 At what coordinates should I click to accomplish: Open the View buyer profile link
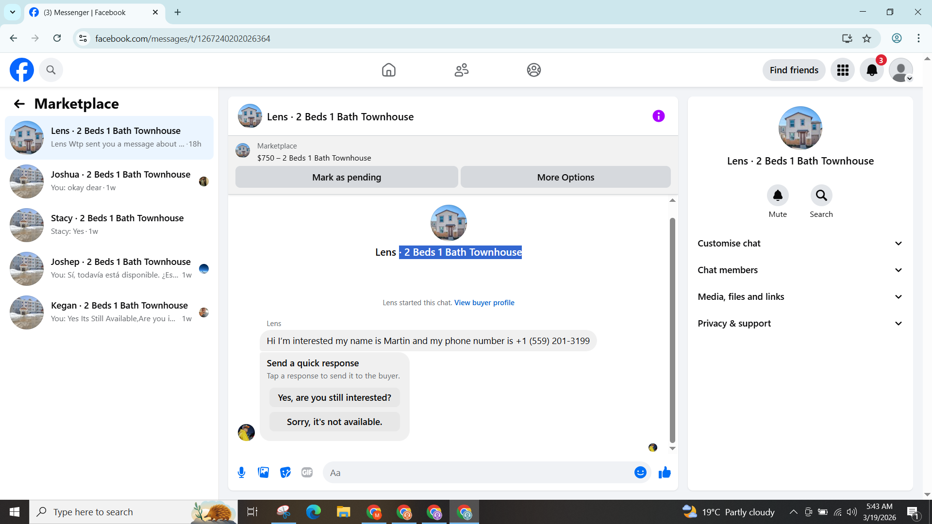484,303
